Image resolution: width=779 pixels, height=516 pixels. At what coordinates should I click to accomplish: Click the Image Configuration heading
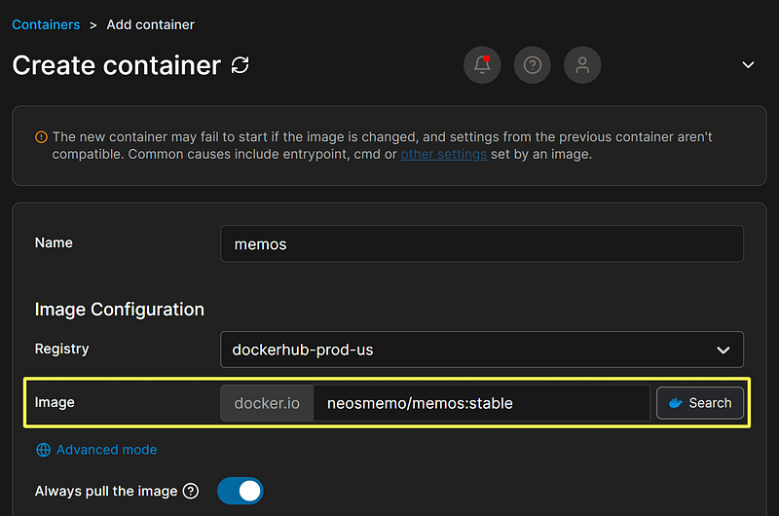click(x=119, y=310)
